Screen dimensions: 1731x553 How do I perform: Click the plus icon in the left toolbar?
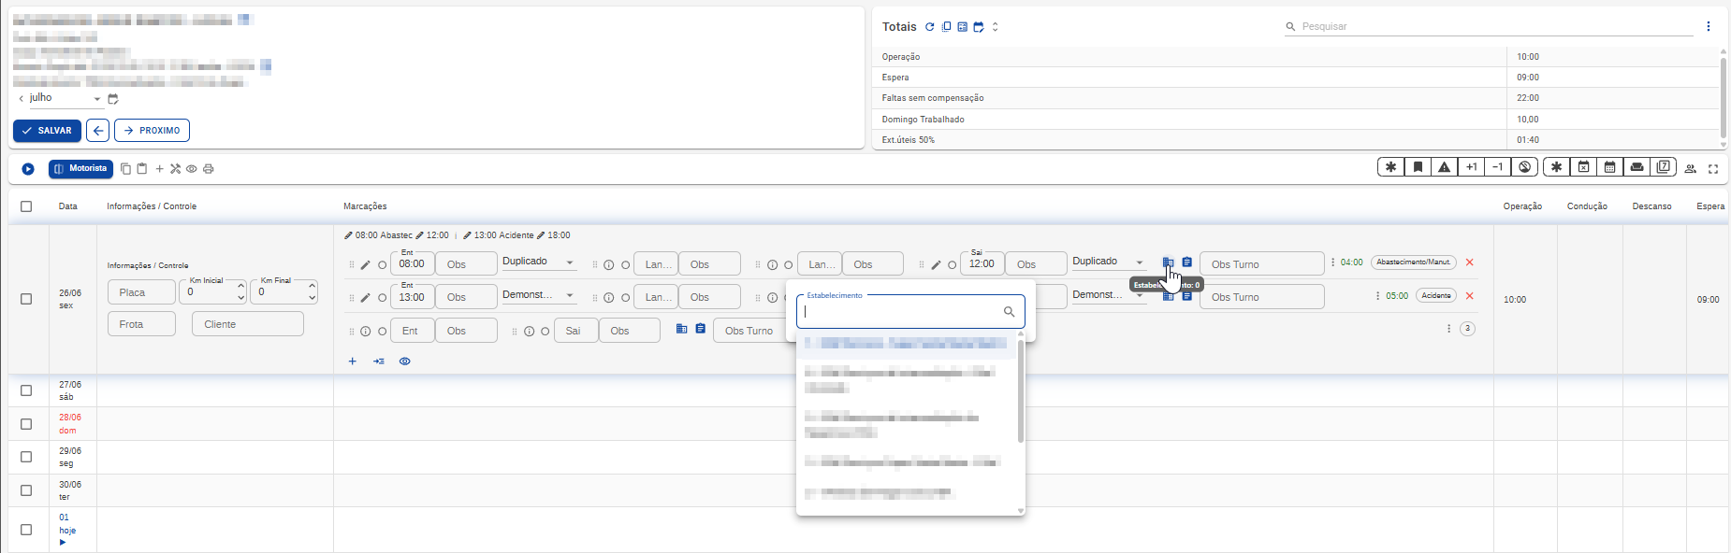point(159,169)
